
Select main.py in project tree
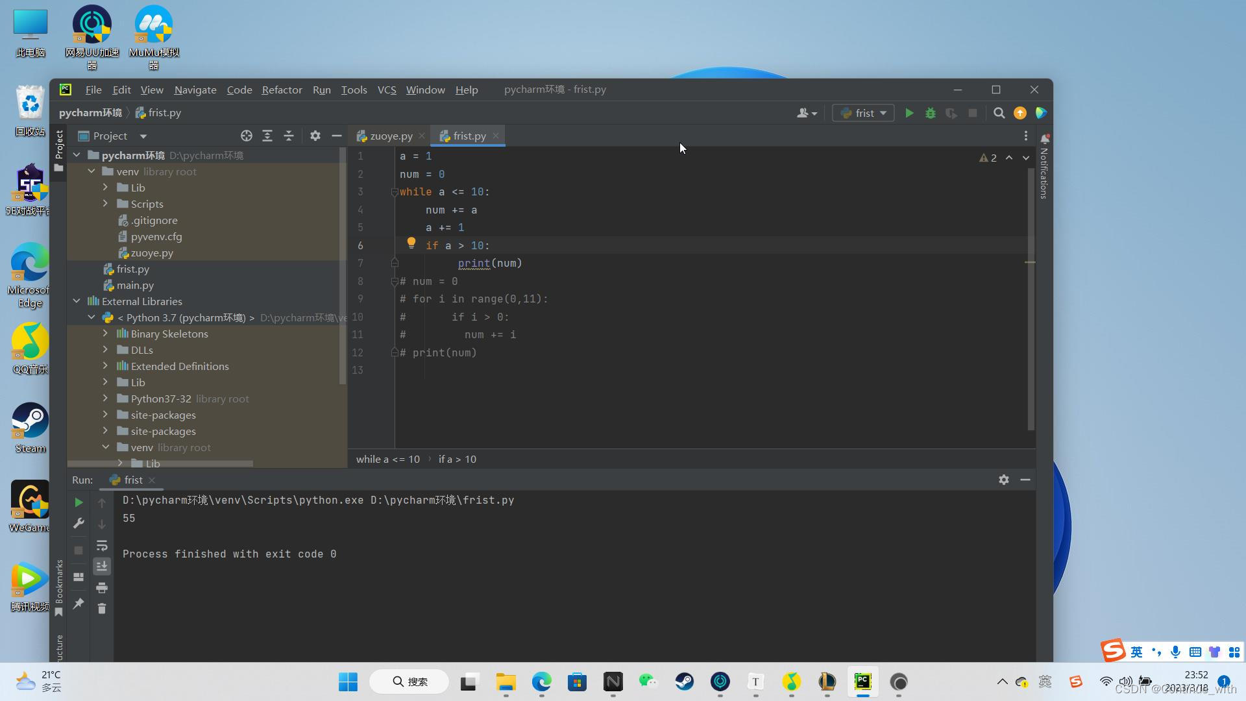click(x=135, y=285)
